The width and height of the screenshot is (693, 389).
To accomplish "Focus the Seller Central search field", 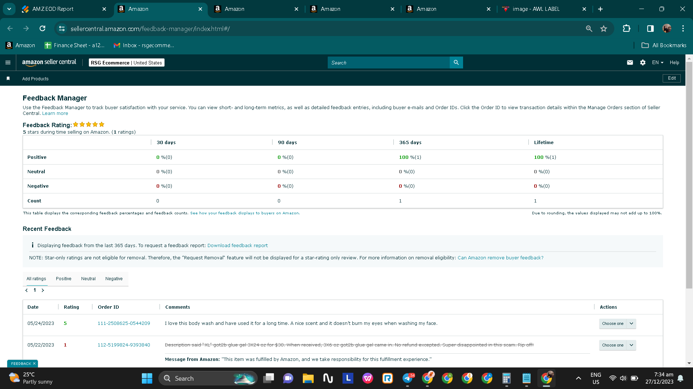I will (x=389, y=63).
